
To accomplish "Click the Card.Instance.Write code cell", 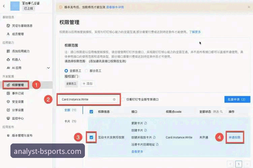I will click(179, 137).
